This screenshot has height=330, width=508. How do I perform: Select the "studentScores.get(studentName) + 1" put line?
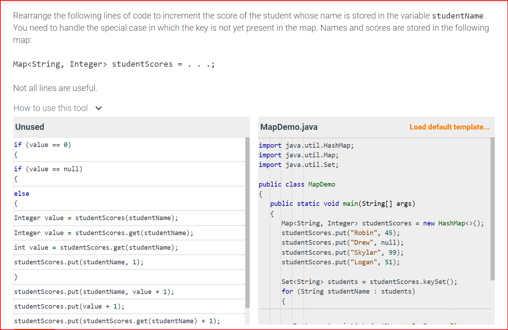(x=117, y=321)
